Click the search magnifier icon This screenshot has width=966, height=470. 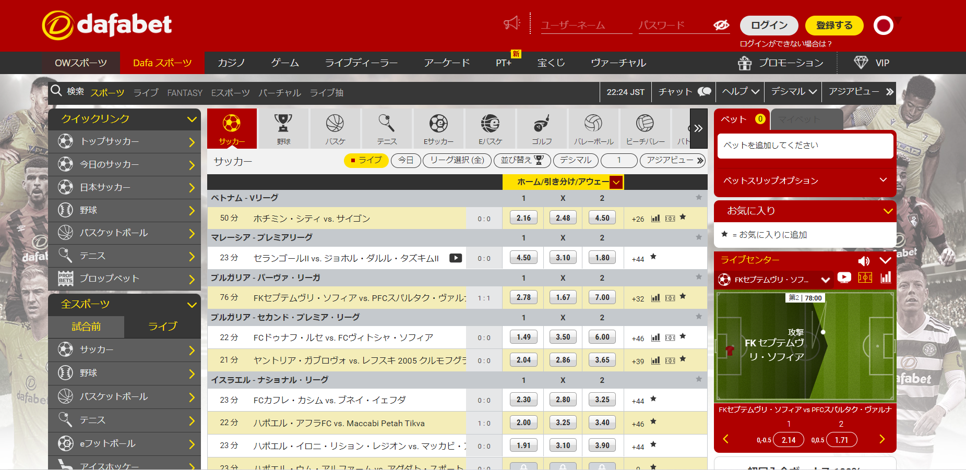pos(56,91)
